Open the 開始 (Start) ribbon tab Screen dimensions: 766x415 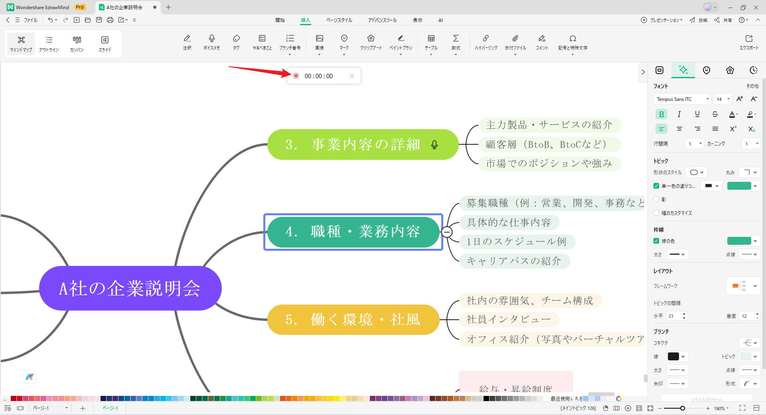(x=280, y=20)
